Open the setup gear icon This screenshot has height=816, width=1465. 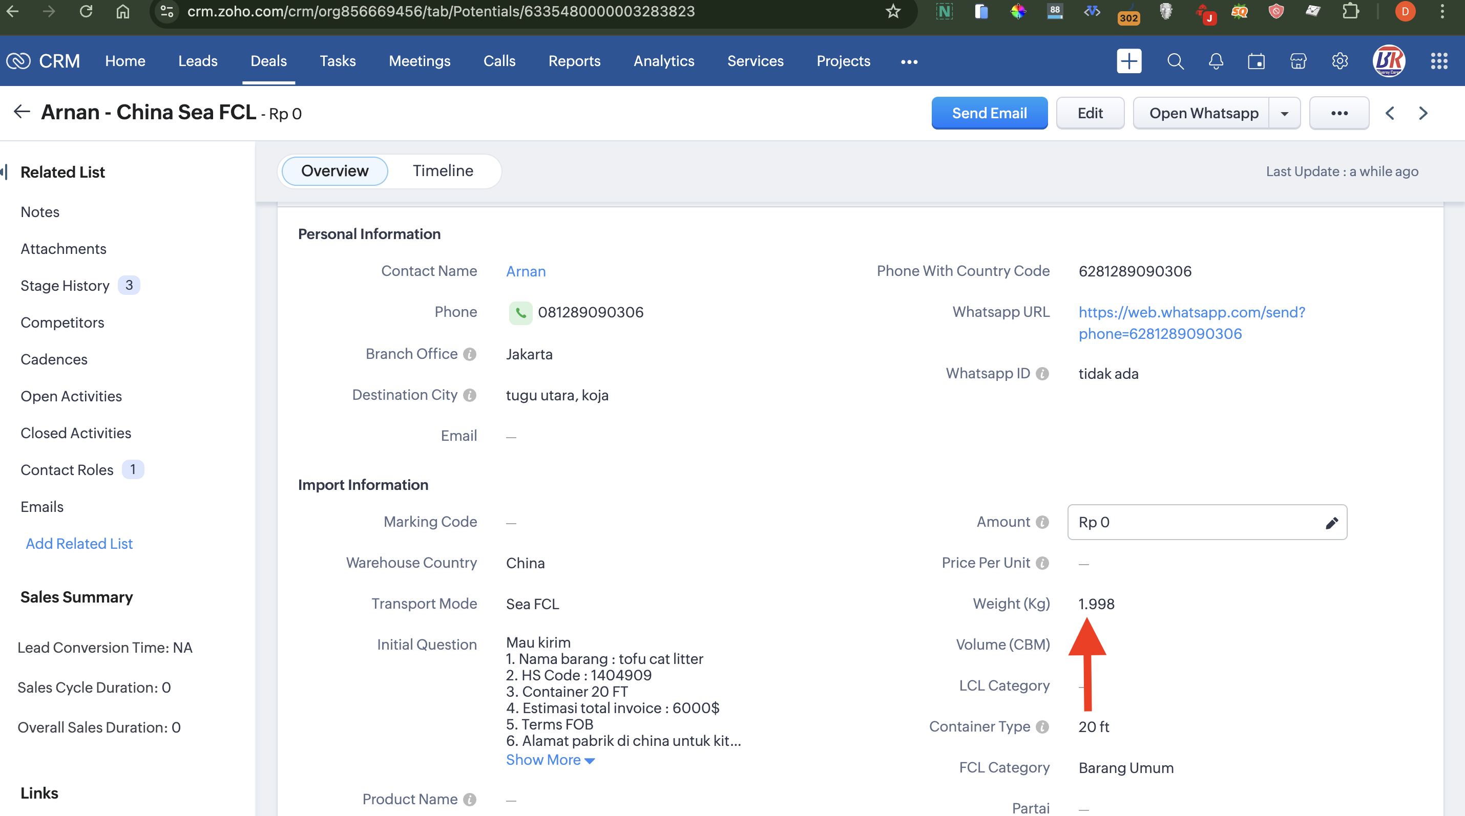[x=1340, y=61]
